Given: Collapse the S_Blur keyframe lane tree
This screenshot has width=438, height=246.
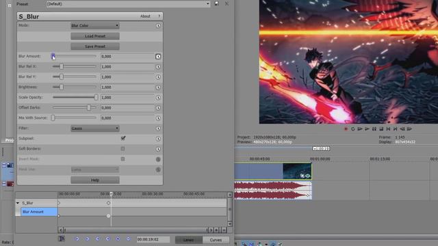Looking at the screenshot, I should [18, 203].
